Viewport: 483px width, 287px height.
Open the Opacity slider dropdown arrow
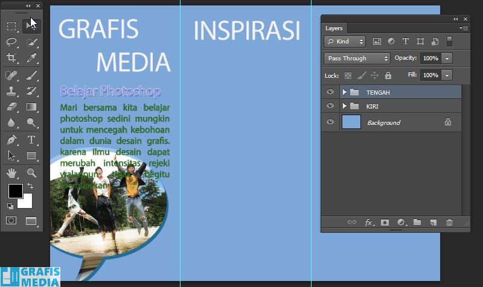point(447,58)
